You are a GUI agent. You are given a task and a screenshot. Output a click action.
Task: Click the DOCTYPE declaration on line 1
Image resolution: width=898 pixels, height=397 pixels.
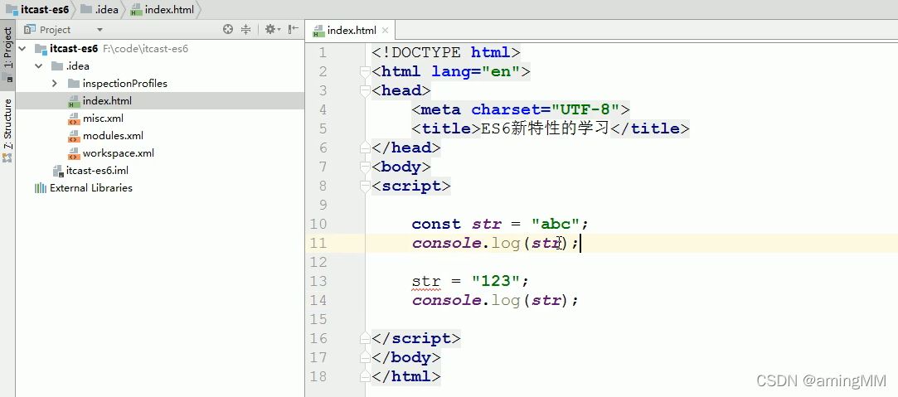(x=446, y=52)
